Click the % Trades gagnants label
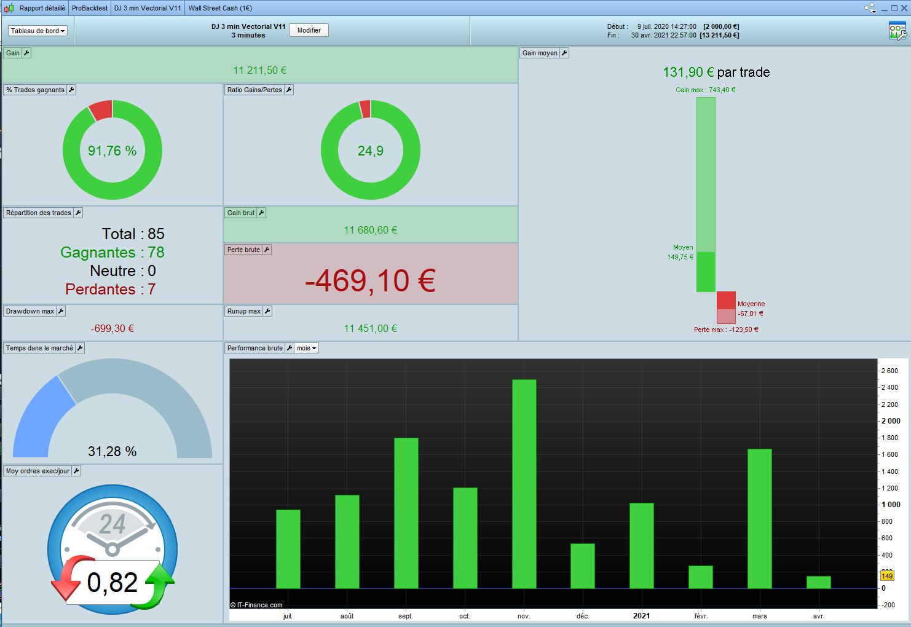Screen dimensions: 911x627 pyautogui.click(x=35, y=90)
